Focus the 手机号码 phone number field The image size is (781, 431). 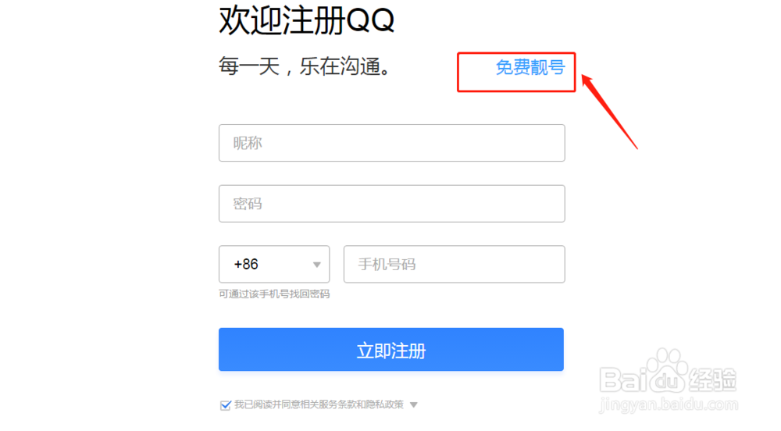pos(455,264)
